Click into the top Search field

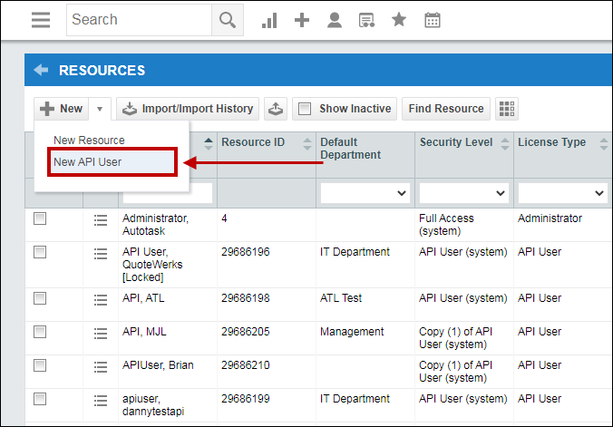click(x=139, y=20)
